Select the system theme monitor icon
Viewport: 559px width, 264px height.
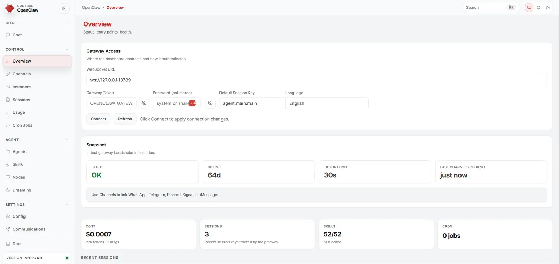529,8
